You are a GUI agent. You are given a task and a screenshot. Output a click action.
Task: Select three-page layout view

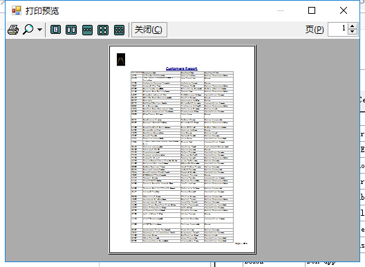[x=87, y=30]
